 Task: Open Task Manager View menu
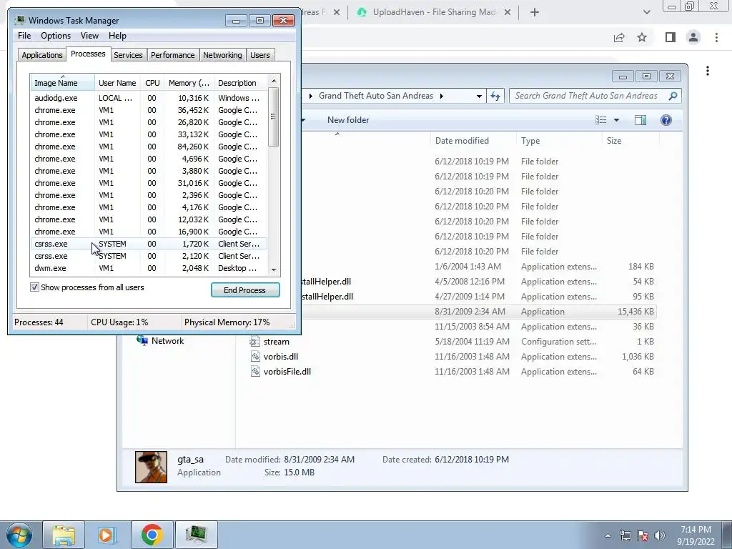89,36
